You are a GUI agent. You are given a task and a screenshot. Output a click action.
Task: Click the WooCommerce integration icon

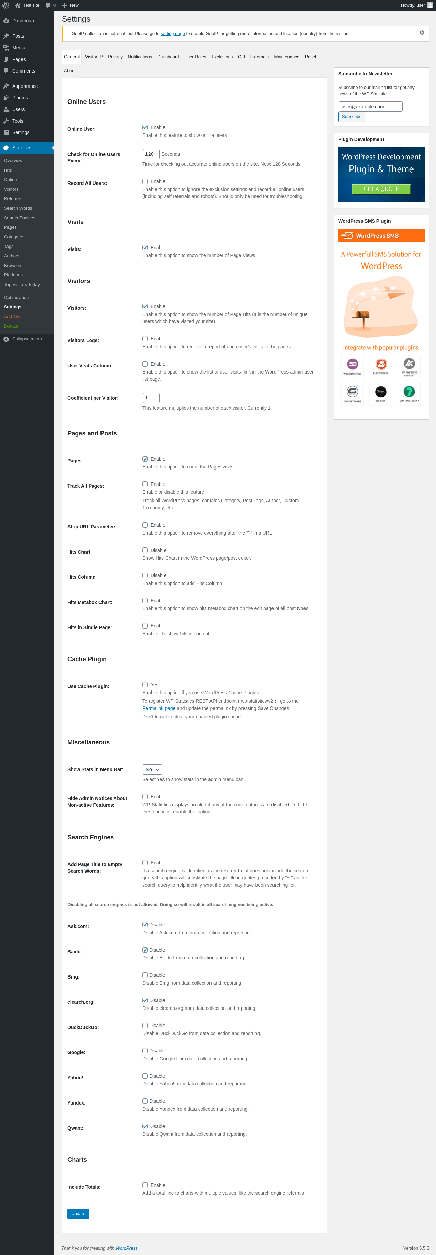[352, 366]
